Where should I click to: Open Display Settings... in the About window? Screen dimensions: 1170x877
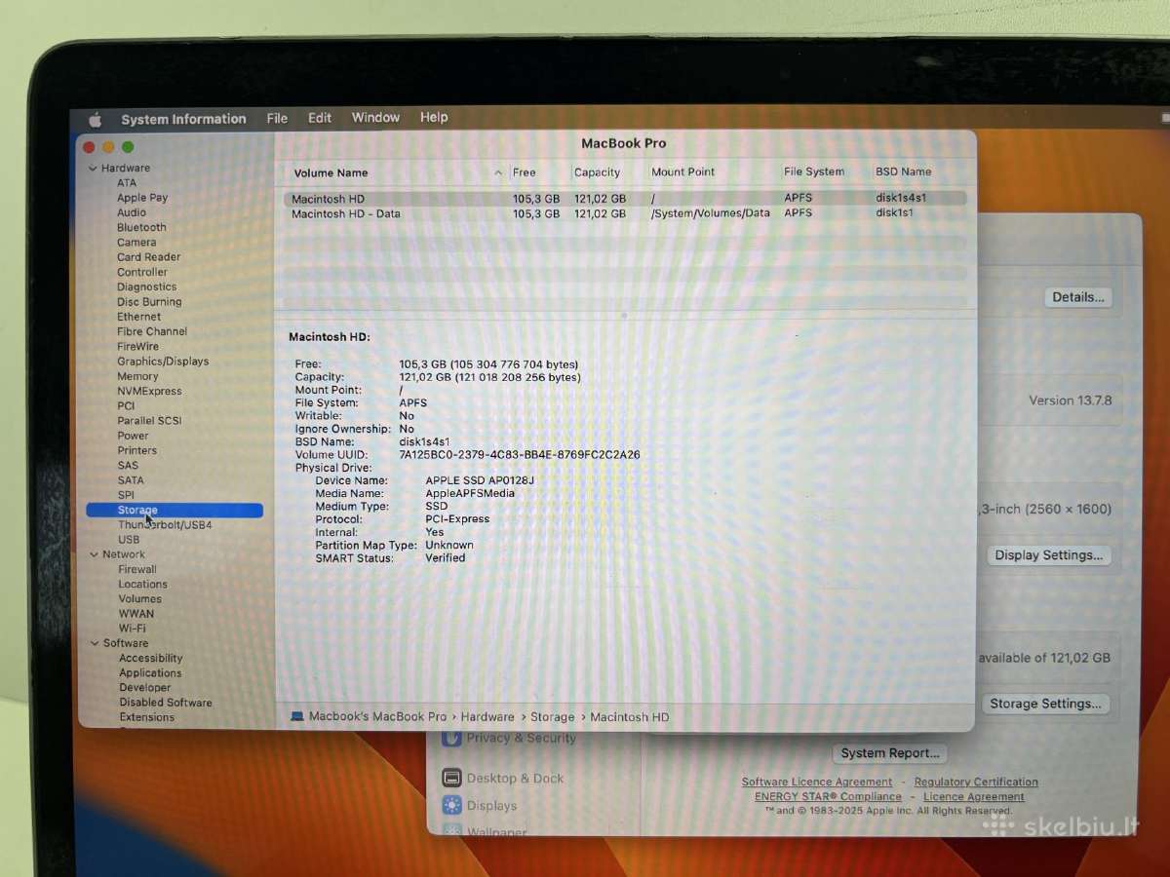(1049, 555)
